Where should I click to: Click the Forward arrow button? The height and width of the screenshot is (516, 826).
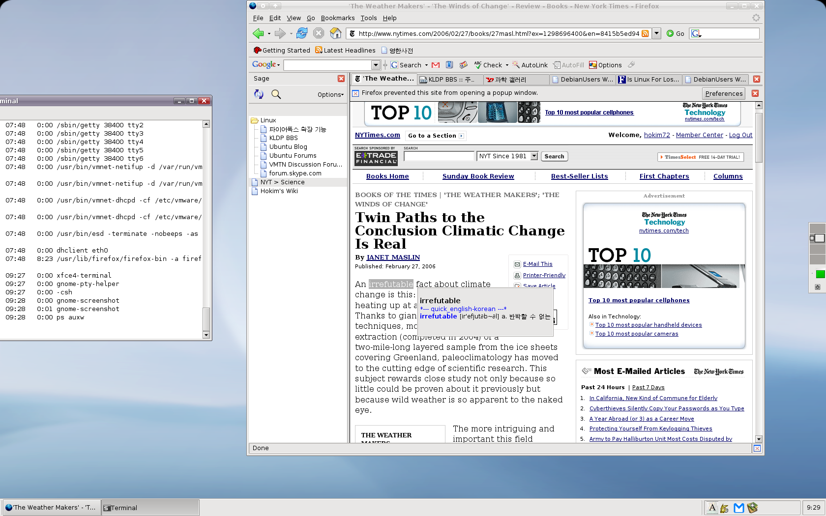(x=280, y=33)
